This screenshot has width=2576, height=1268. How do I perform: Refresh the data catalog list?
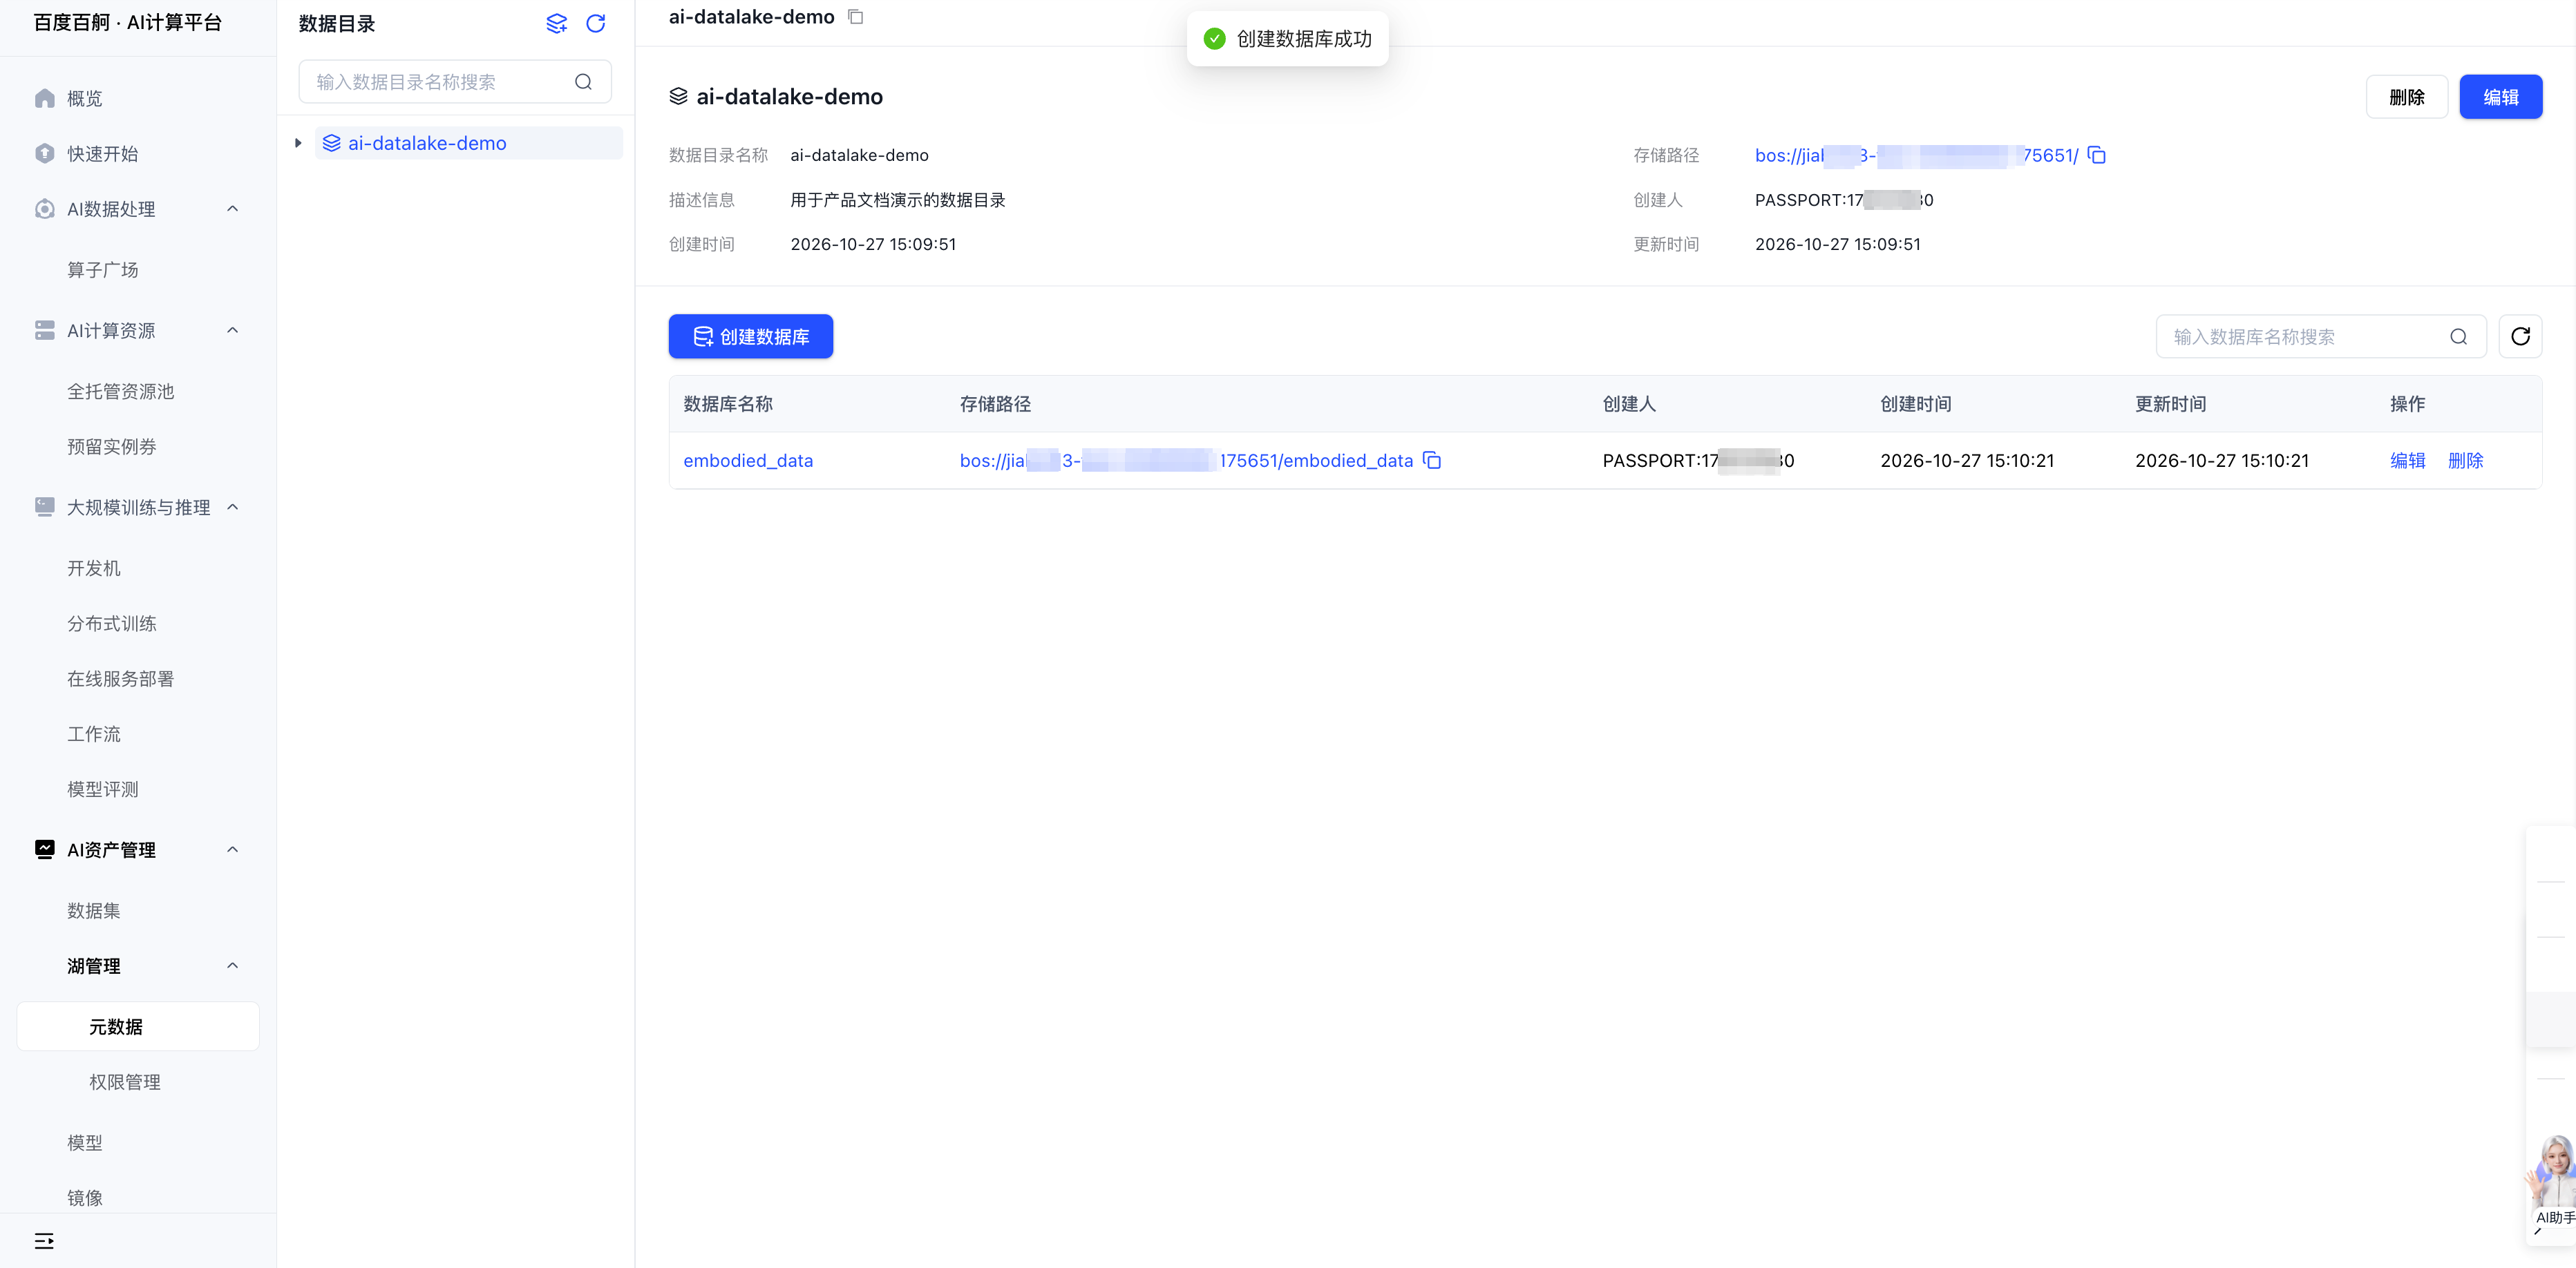596,23
